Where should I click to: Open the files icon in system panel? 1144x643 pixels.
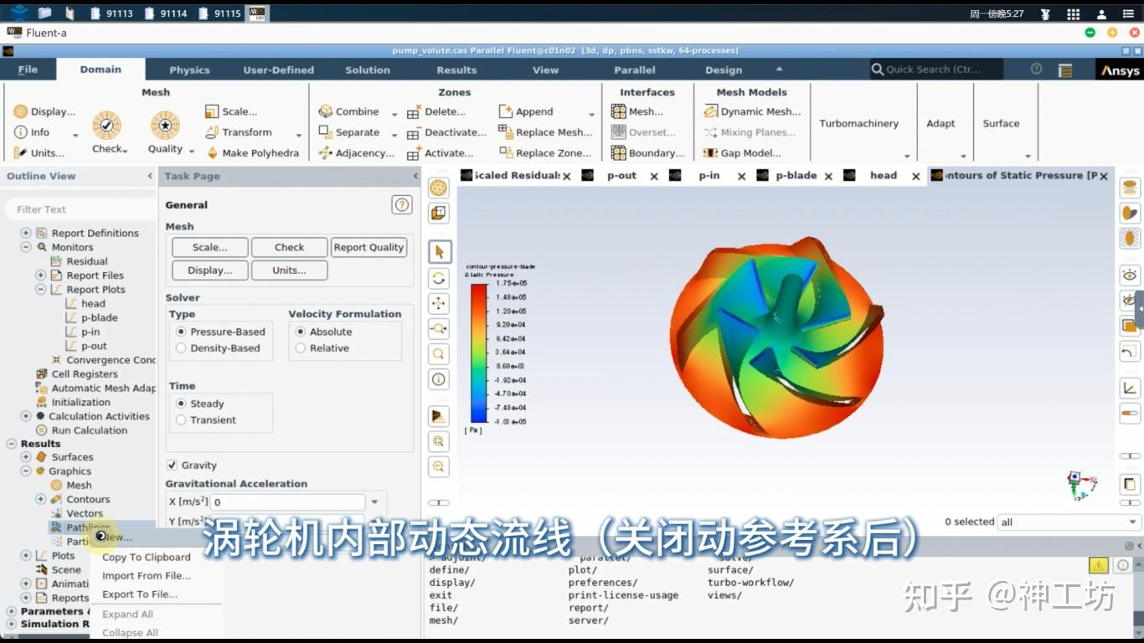click(44, 13)
